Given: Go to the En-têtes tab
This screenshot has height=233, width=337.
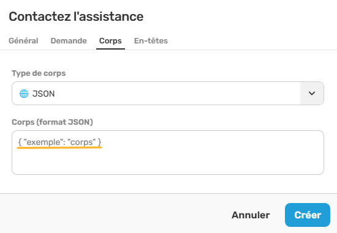Looking at the screenshot, I should click(x=151, y=41).
